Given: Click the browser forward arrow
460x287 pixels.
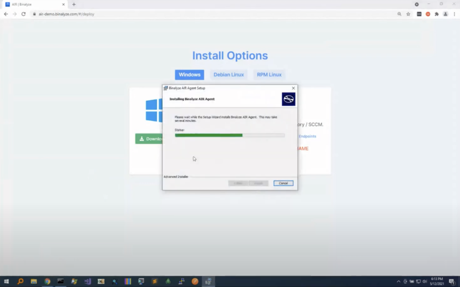Looking at the screenshot, I should pos(15,14).
